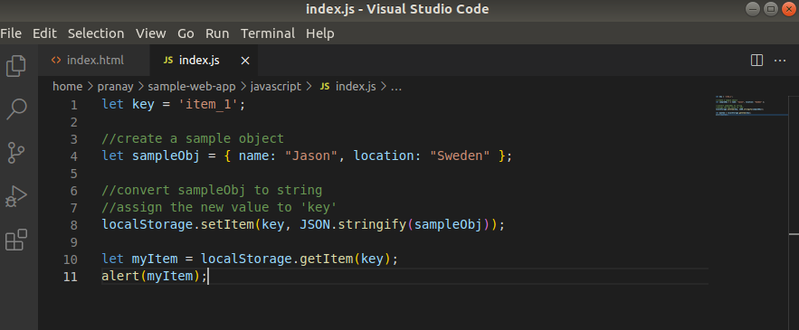Maximize the Visual Studio Code window

pyautogui.click(x=770, y=9)
